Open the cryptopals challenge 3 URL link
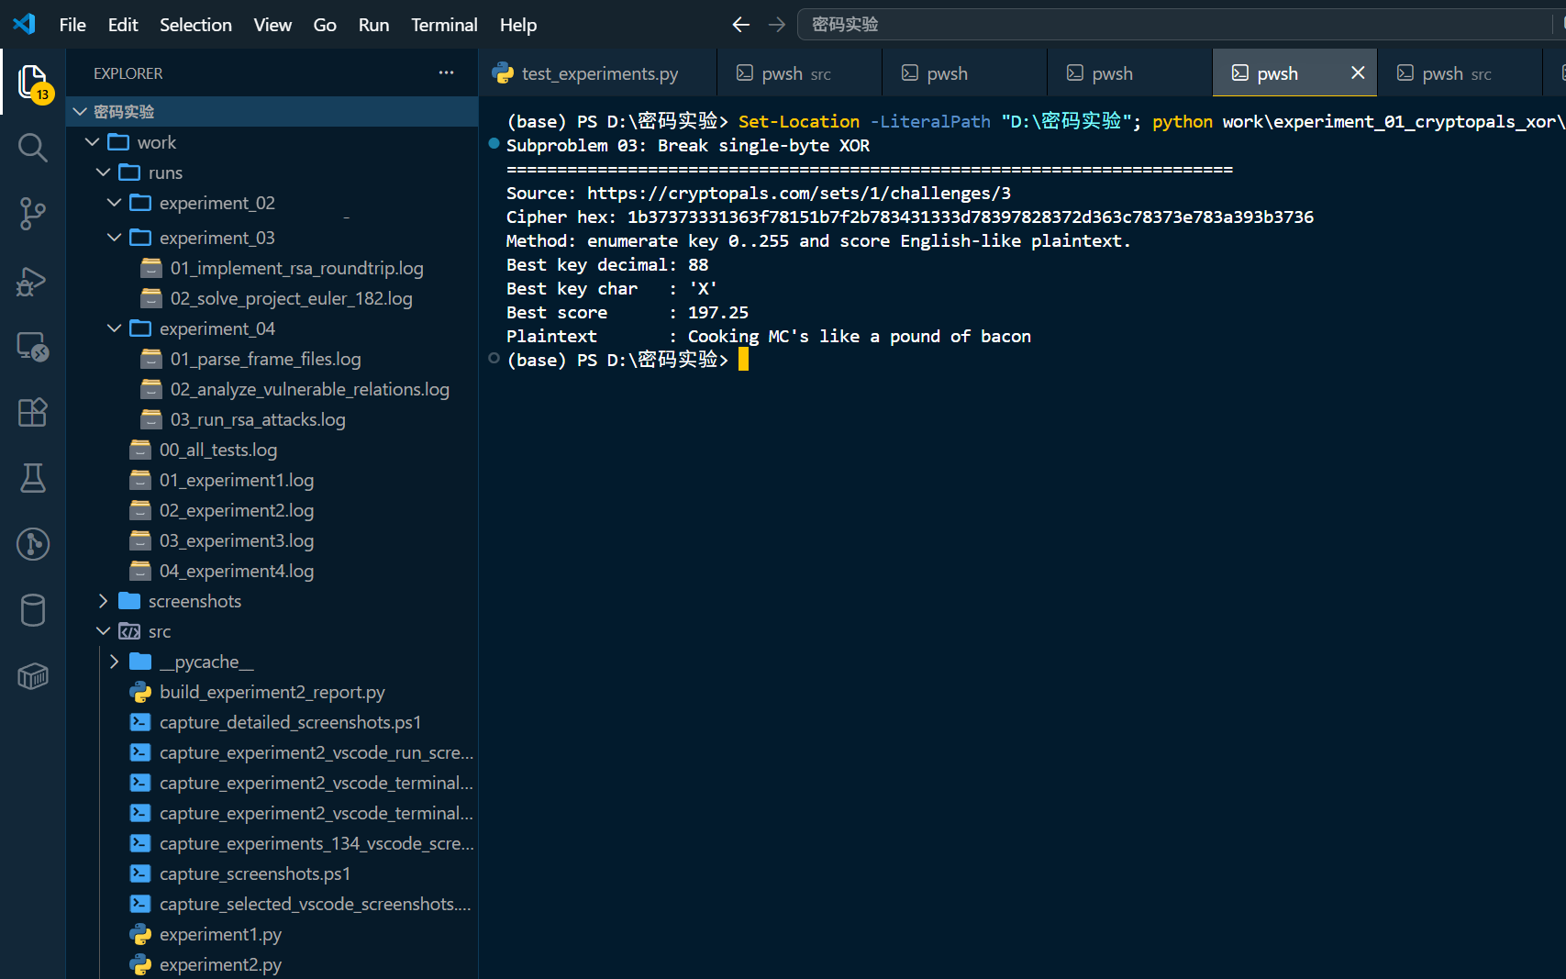 (x=798, y=194)
